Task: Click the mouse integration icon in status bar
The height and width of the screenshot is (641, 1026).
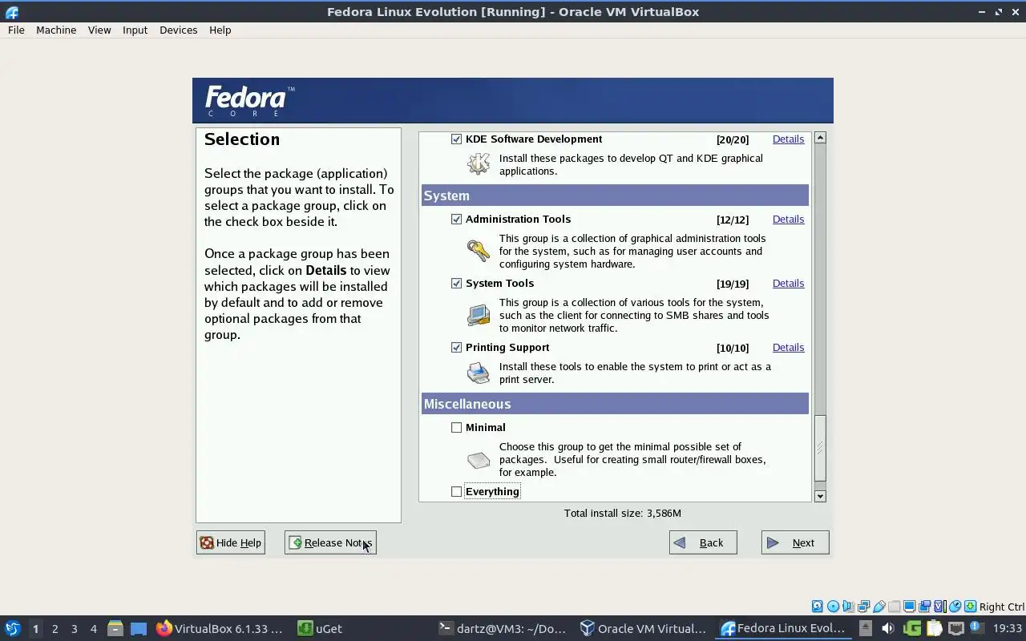Action: click(x=955, y=607)
